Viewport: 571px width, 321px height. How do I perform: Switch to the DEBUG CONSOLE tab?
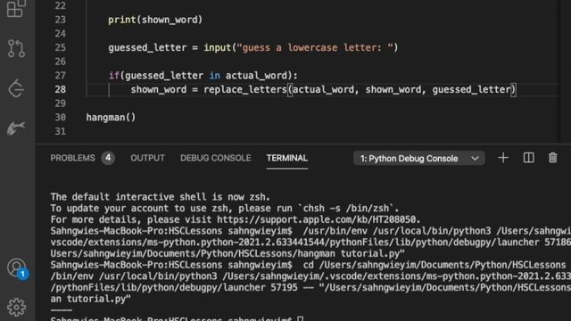[x=215, y=158]
